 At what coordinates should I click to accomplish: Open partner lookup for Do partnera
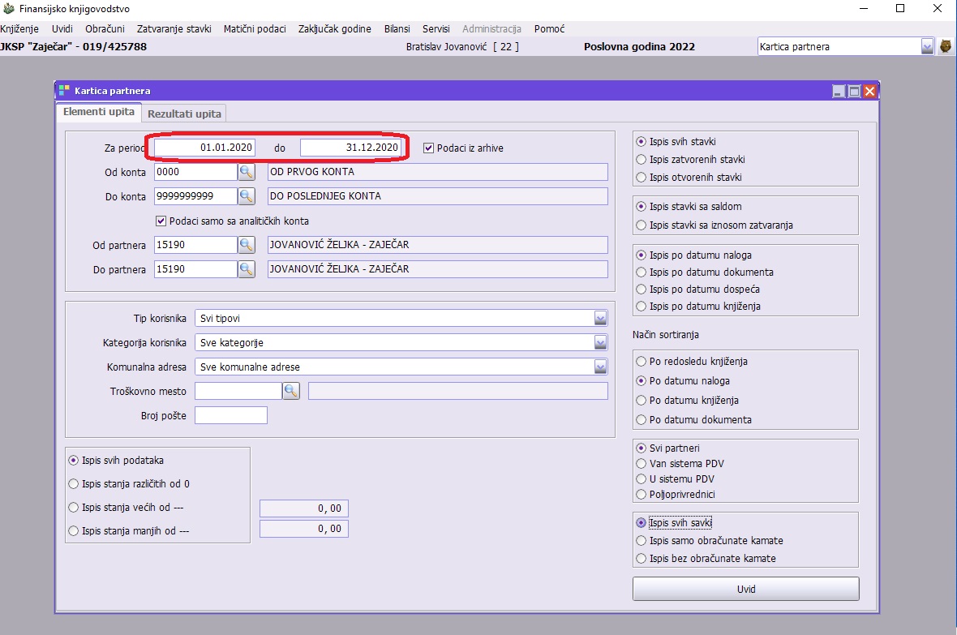[x=247, y=269]
